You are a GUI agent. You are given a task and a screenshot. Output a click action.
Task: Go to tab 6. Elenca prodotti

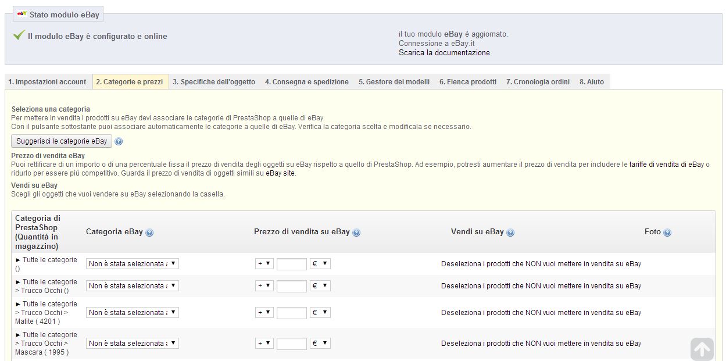tap(468, 82)
